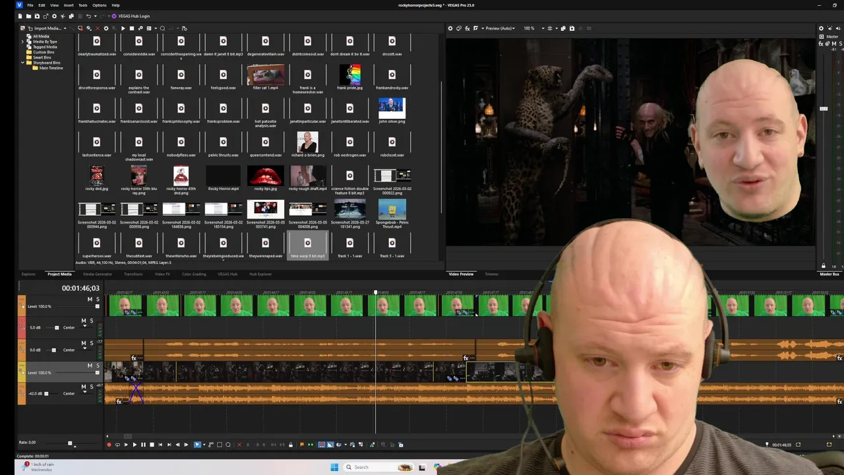Mute the -42.0 dB audio track

84,387
